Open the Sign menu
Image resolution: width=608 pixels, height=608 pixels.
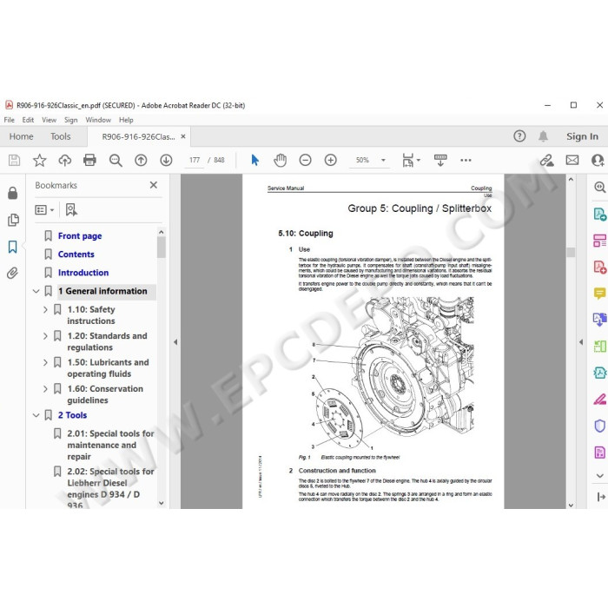(x=70, y=120)
